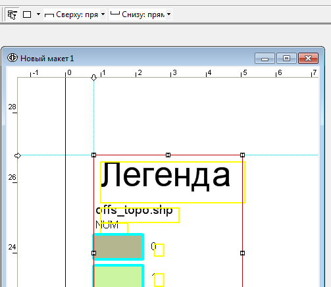Screen dimensions: 331x287
Task: Expand the Сверху border style dropdown
Action: click(103, 14)
